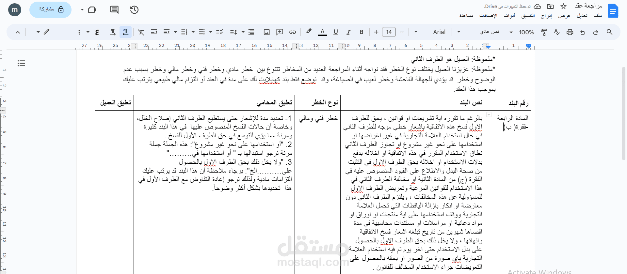Increase indent button
Screen dimensions: 627x274
tap(154, 32)
